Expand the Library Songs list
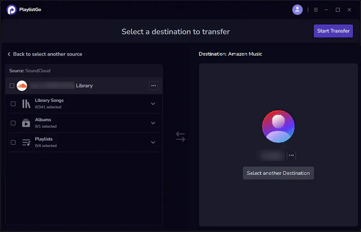The width and height of the screenshot is (361, 232). coord(153,104)
